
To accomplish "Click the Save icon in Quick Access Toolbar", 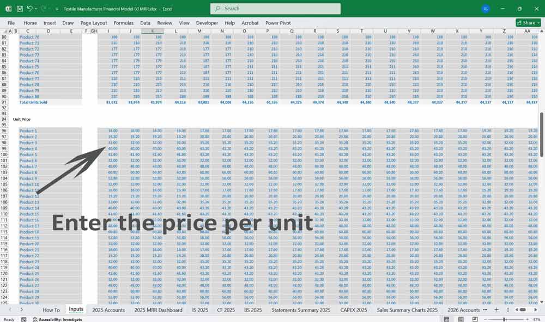I will [20, 9].
